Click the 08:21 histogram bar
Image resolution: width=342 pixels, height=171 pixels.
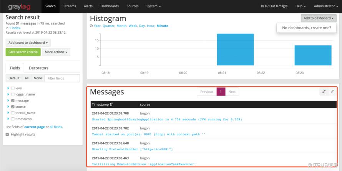click(235, 49)
